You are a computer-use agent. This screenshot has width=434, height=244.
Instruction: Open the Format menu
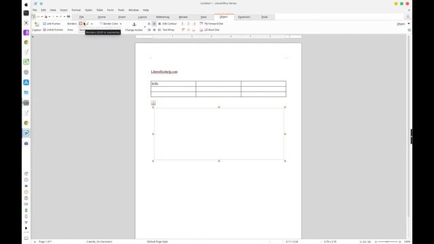(x=76, y=10)
